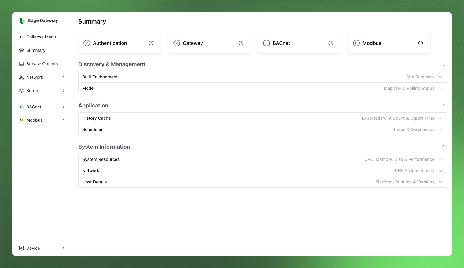Expand the Network row chevron under System Information
Screen dimensions: 464x268
pyautogui.click(x=441, y=171)
